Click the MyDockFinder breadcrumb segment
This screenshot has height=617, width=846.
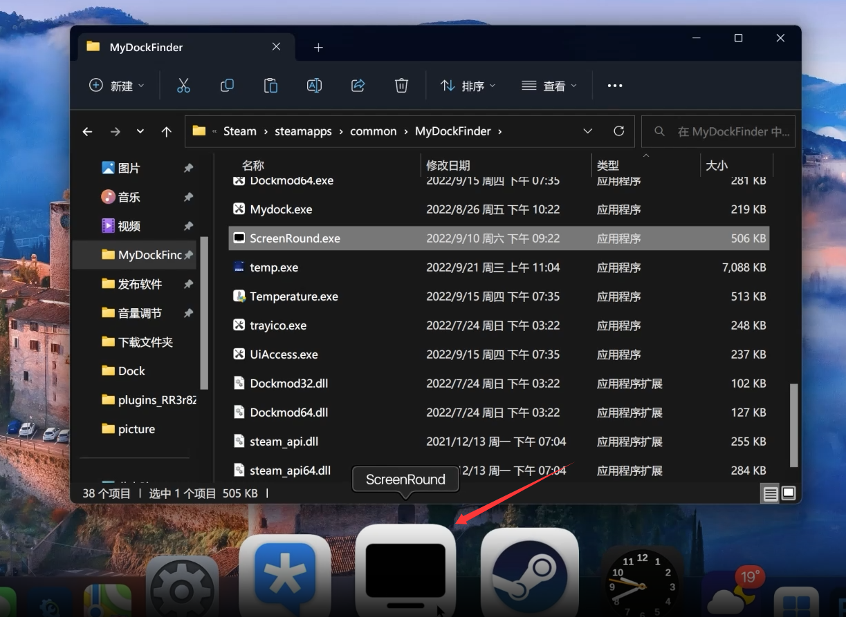[x=453, y=131]
